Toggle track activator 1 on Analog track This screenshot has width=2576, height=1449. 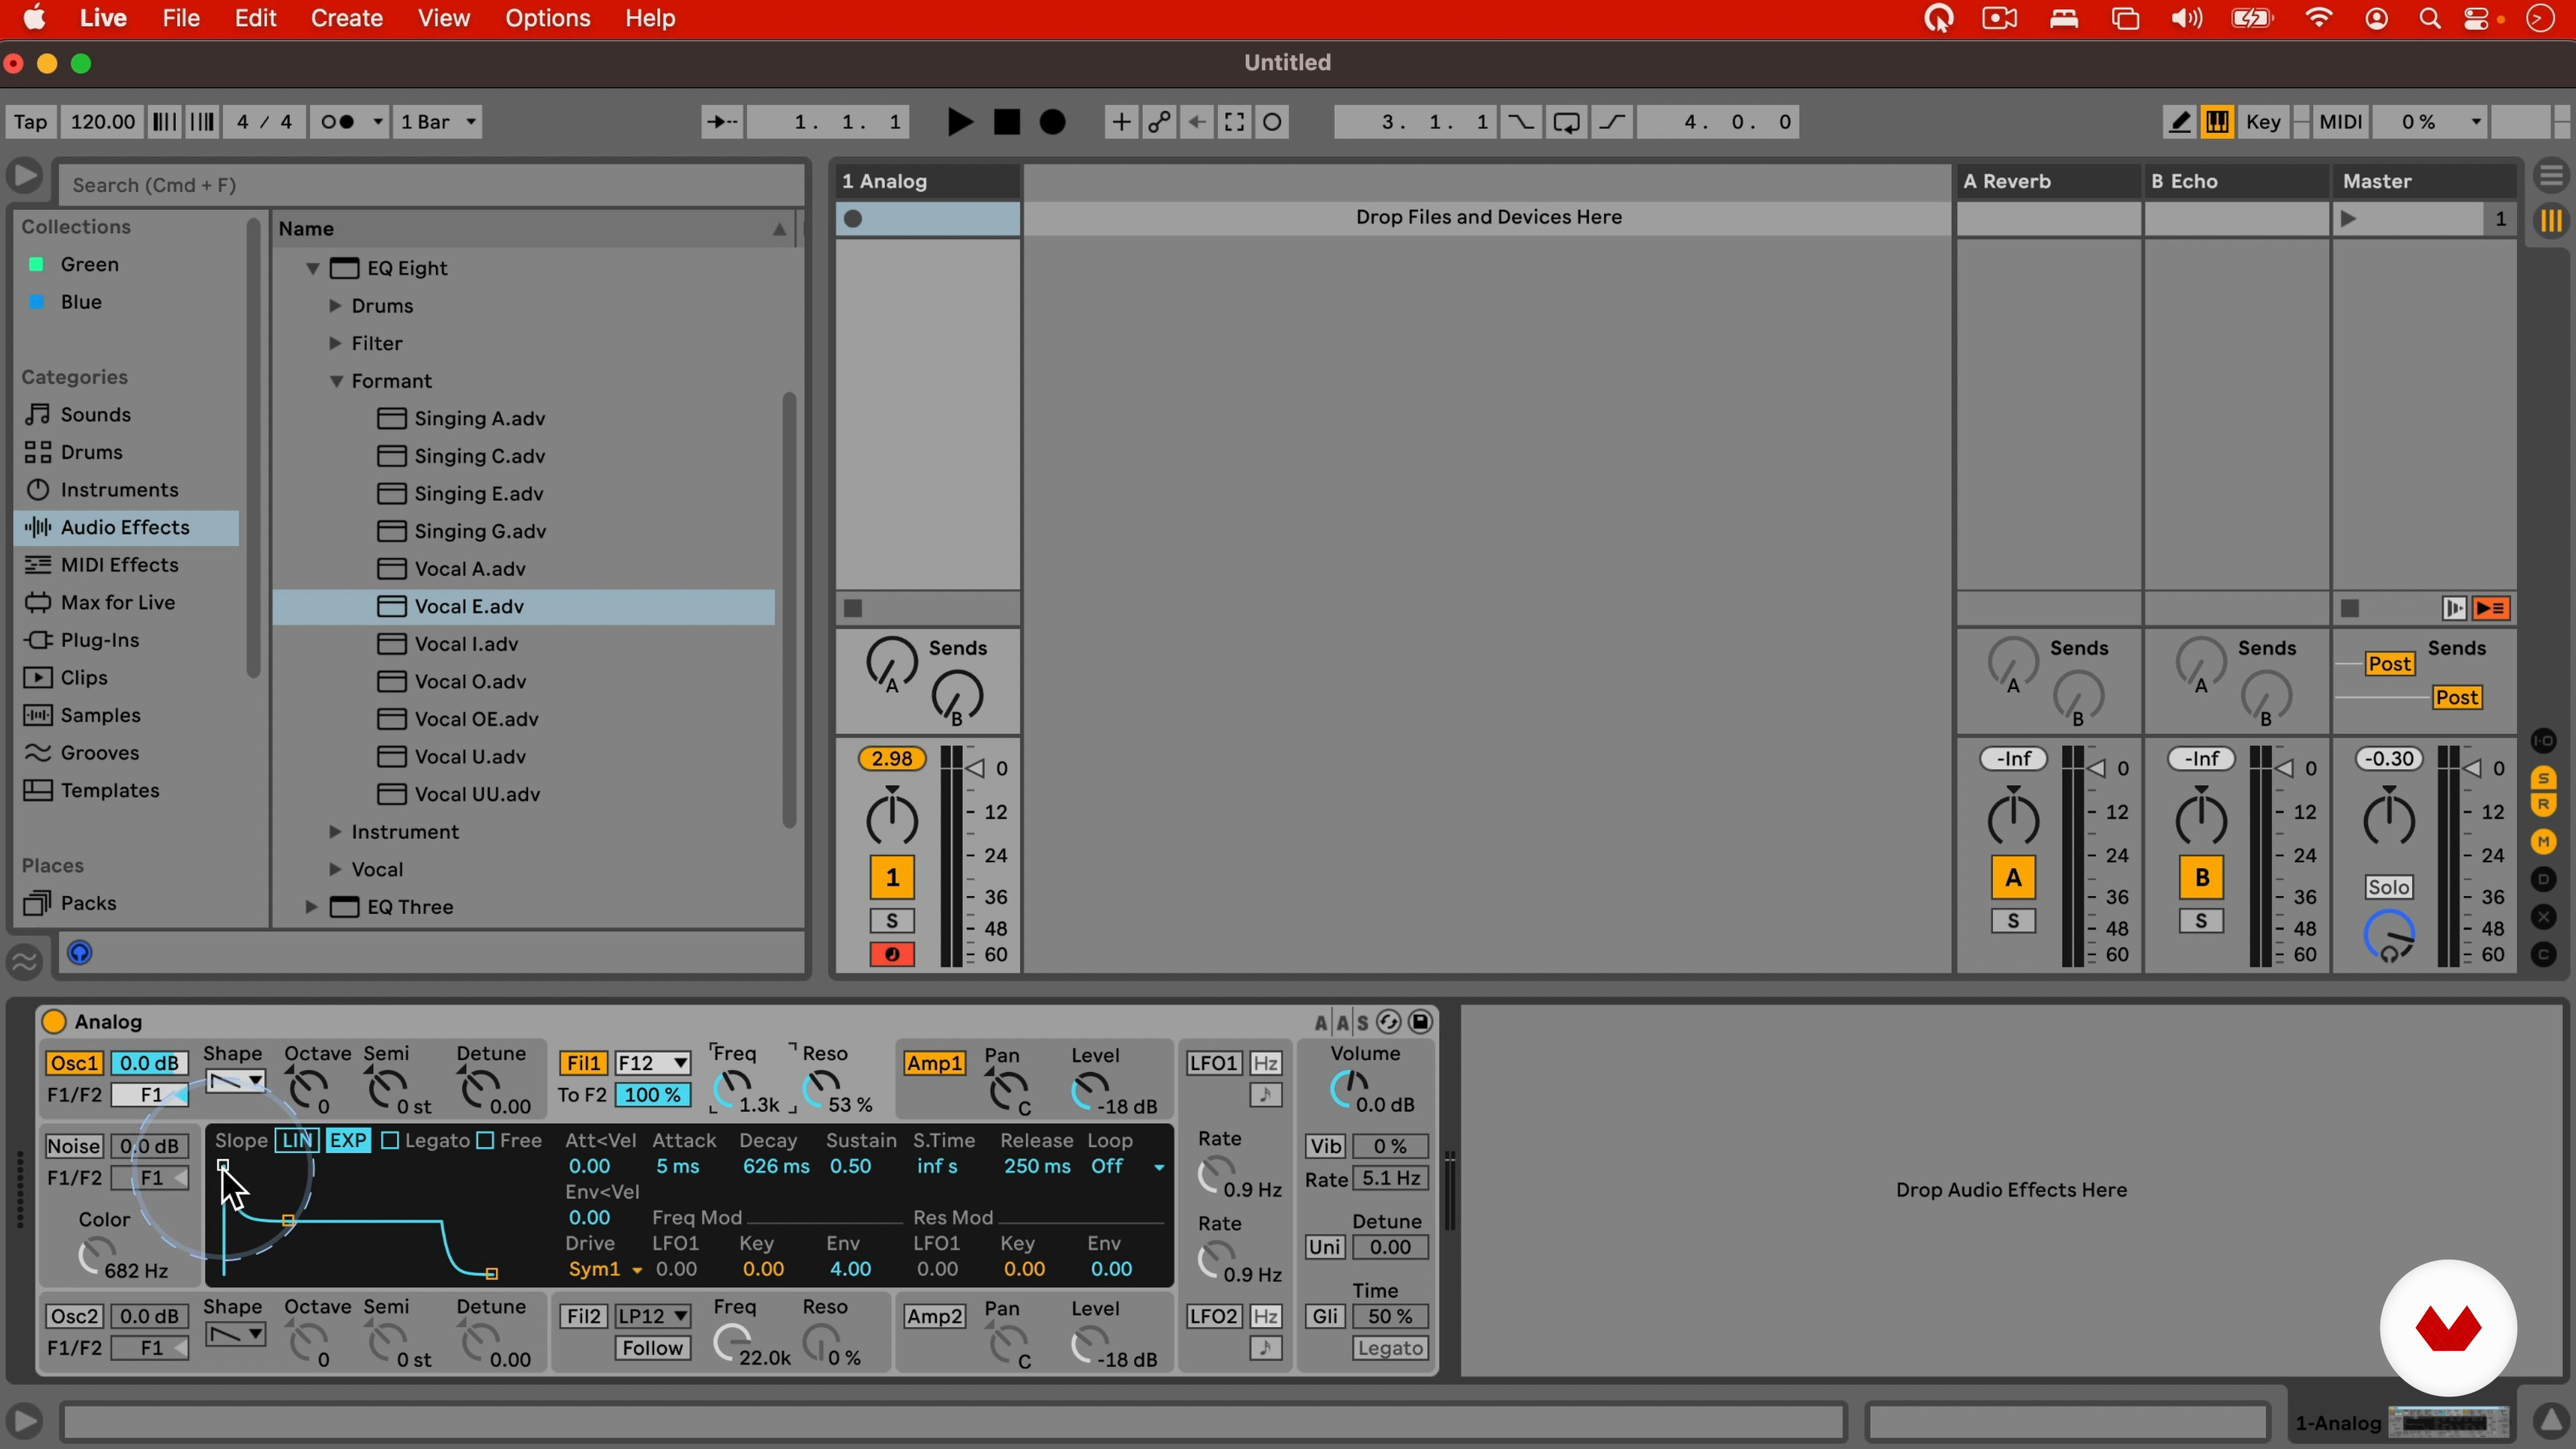pos(892,878)
